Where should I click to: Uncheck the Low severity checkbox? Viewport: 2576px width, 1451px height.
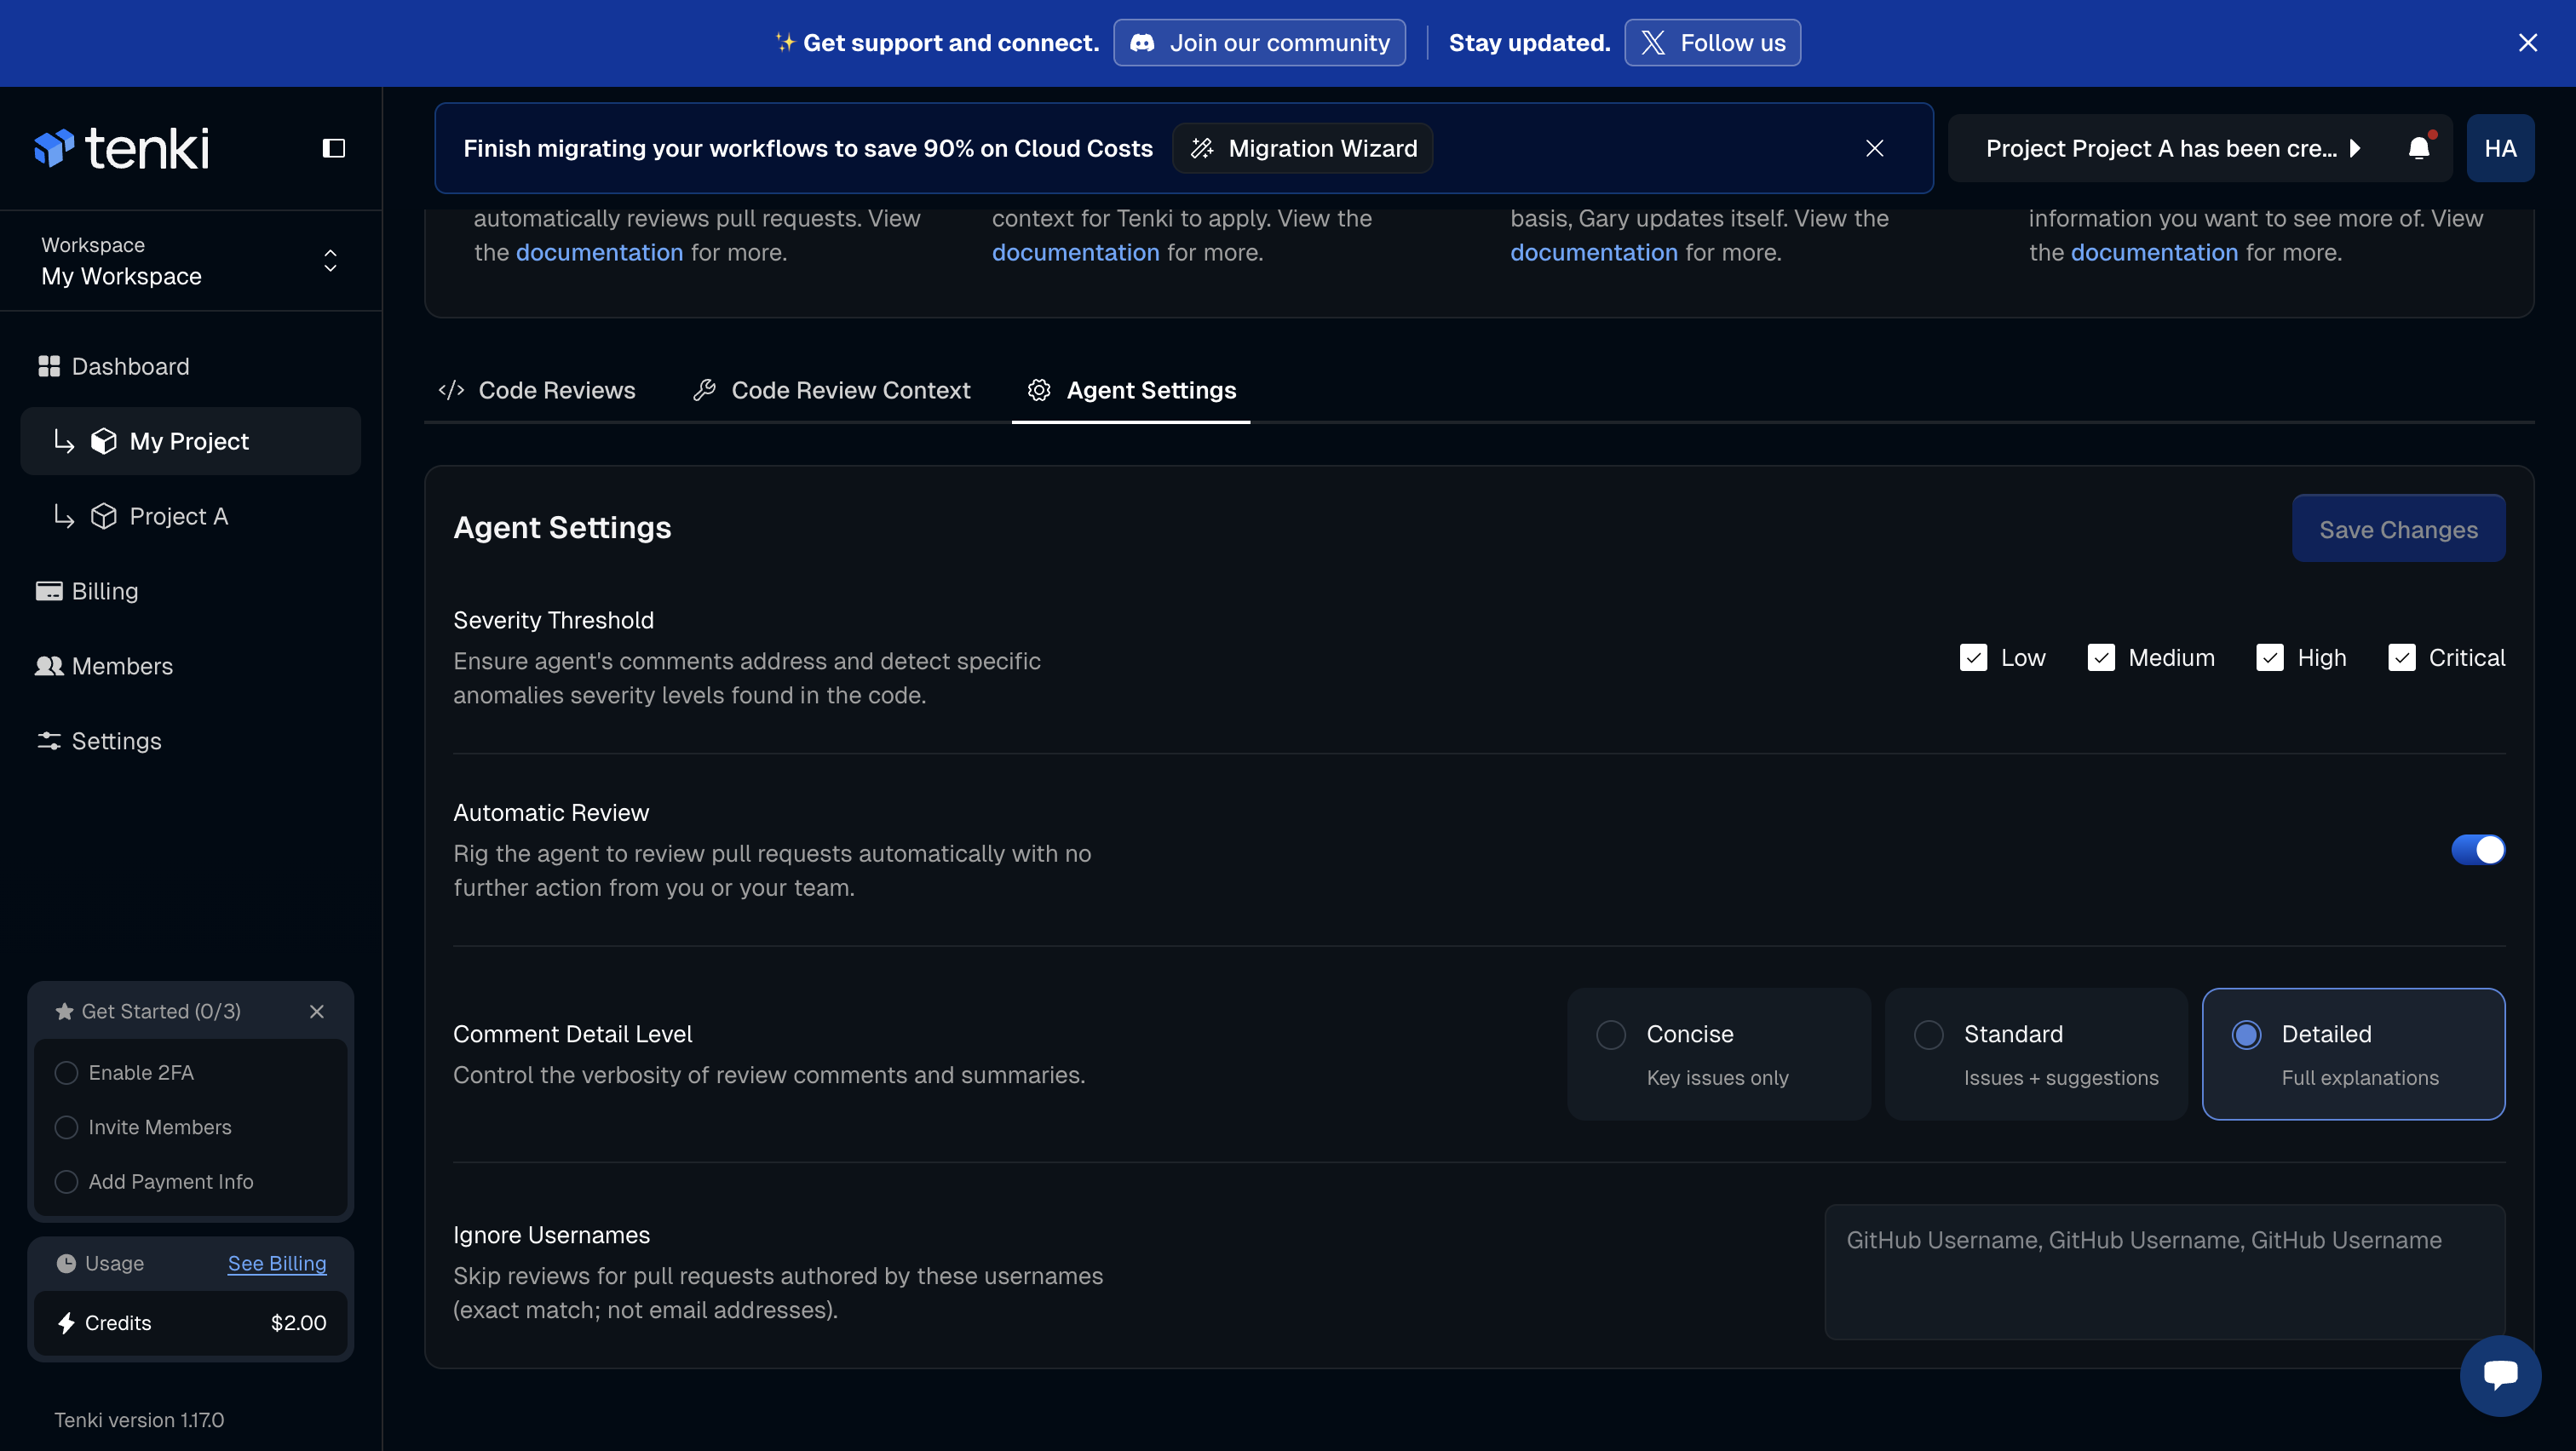1973,657
